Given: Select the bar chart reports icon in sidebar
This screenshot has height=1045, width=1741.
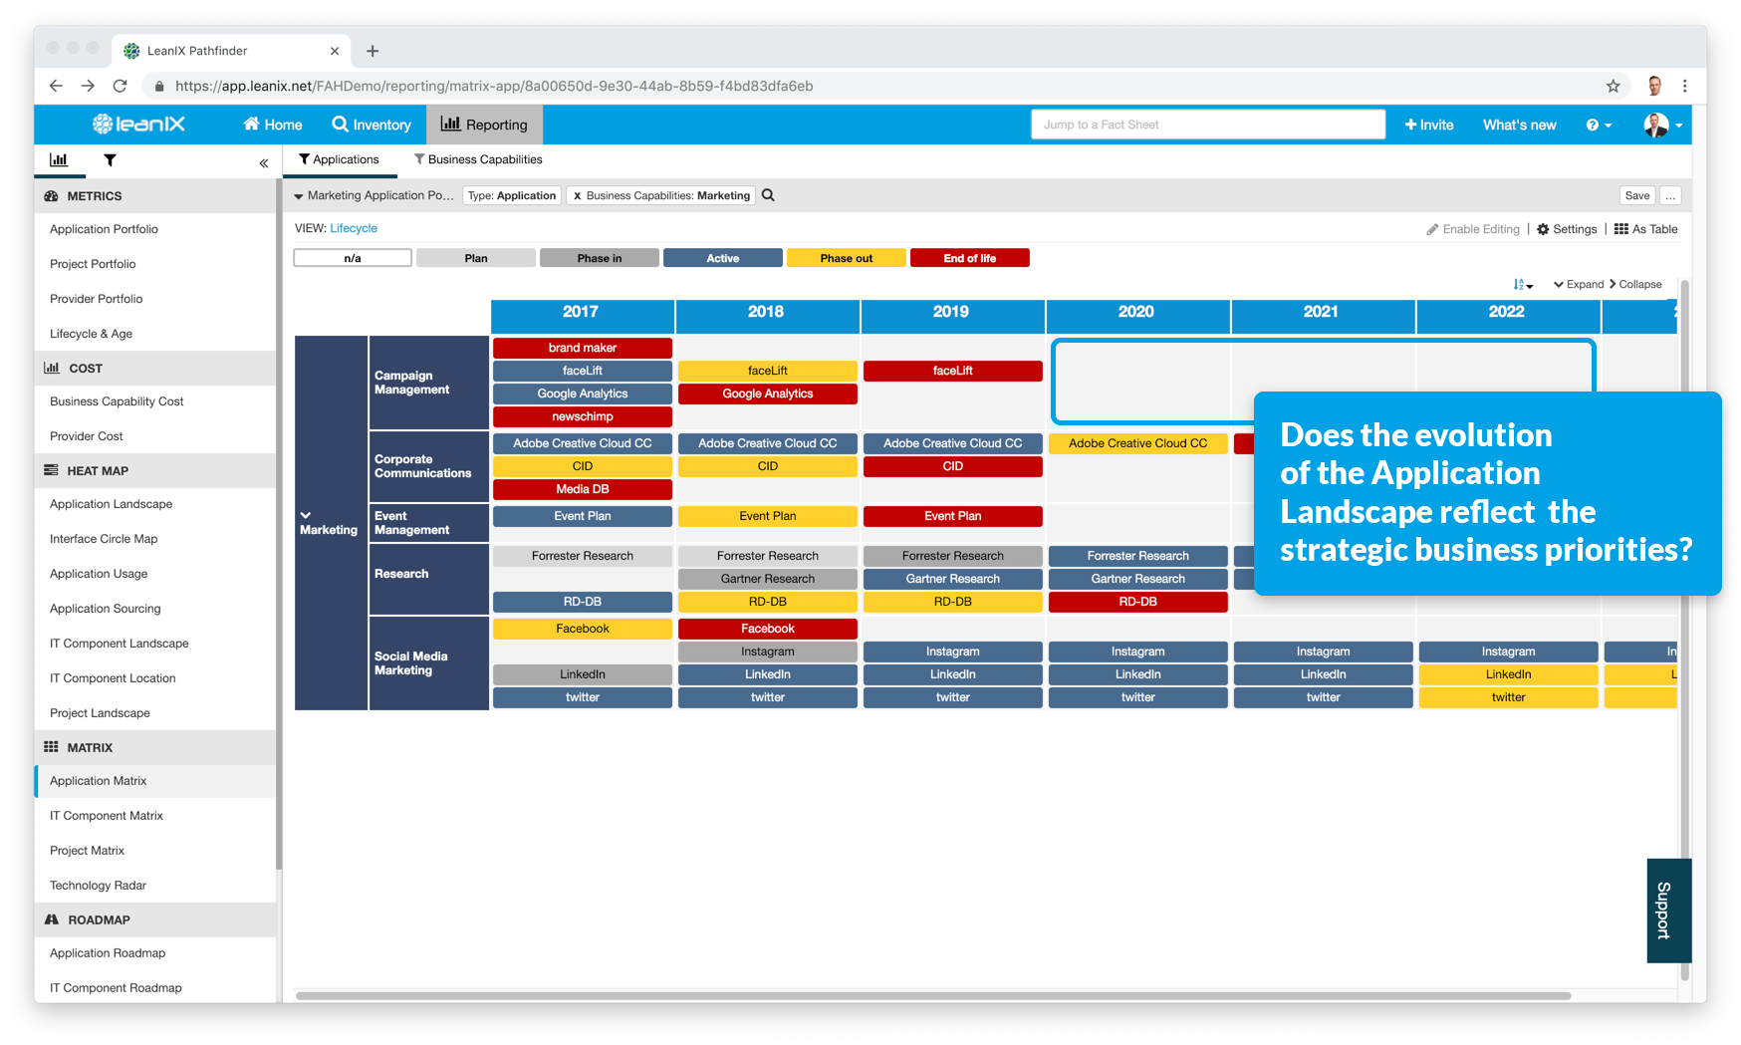Looking at the screenshot, I should (x=59, y=160).
